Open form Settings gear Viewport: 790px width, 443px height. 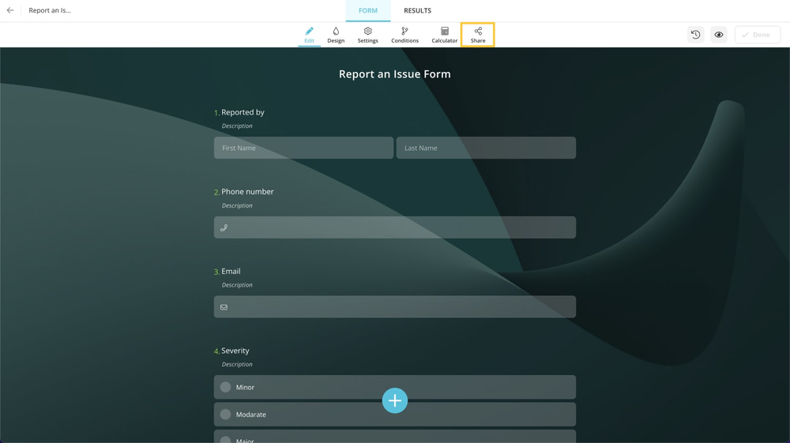click(x=367, y=35)
